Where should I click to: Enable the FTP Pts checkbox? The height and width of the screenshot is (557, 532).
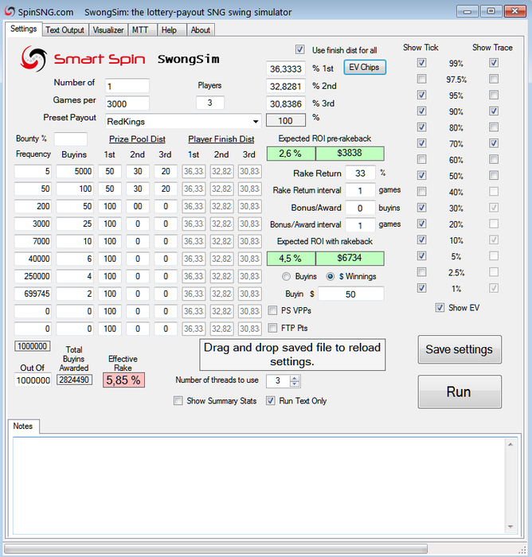(272, 328)
